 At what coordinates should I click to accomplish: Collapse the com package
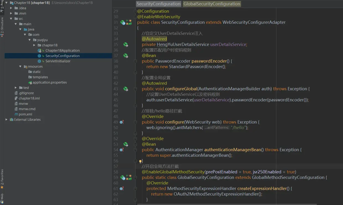pos(25,34)
